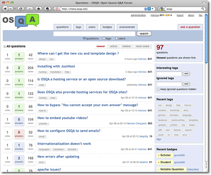Sort questions by most voted
The height and width of the screenshot is (175, 211).
coord(142,46)
